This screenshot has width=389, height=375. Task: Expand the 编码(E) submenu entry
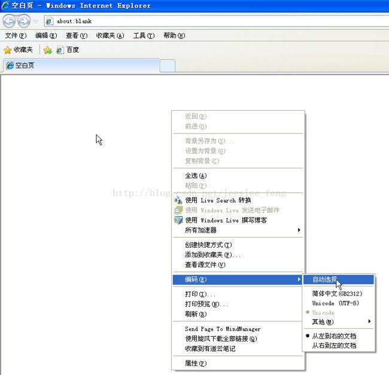pos(238,279)
